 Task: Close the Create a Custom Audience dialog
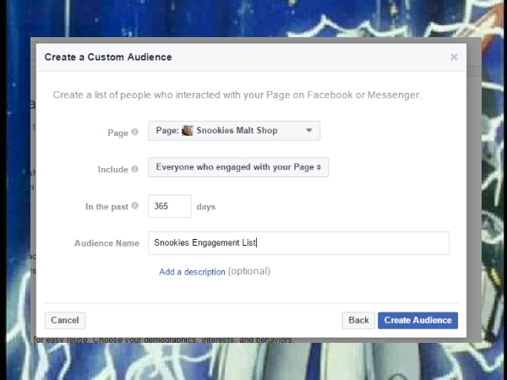pos(454,57)
